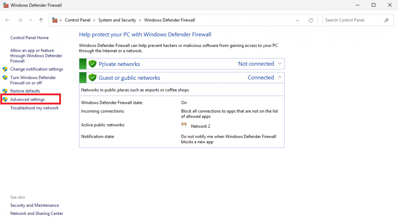Refresh the Windows Defender Firewall page

[x=311, y=20]
